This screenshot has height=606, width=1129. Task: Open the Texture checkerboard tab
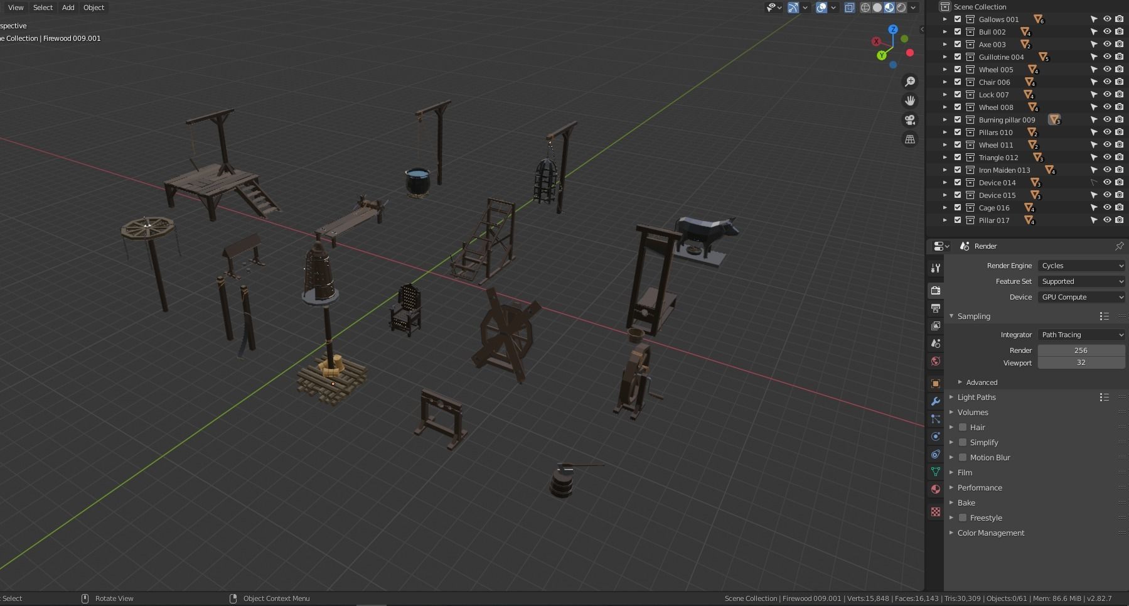[x=935, y=512]
